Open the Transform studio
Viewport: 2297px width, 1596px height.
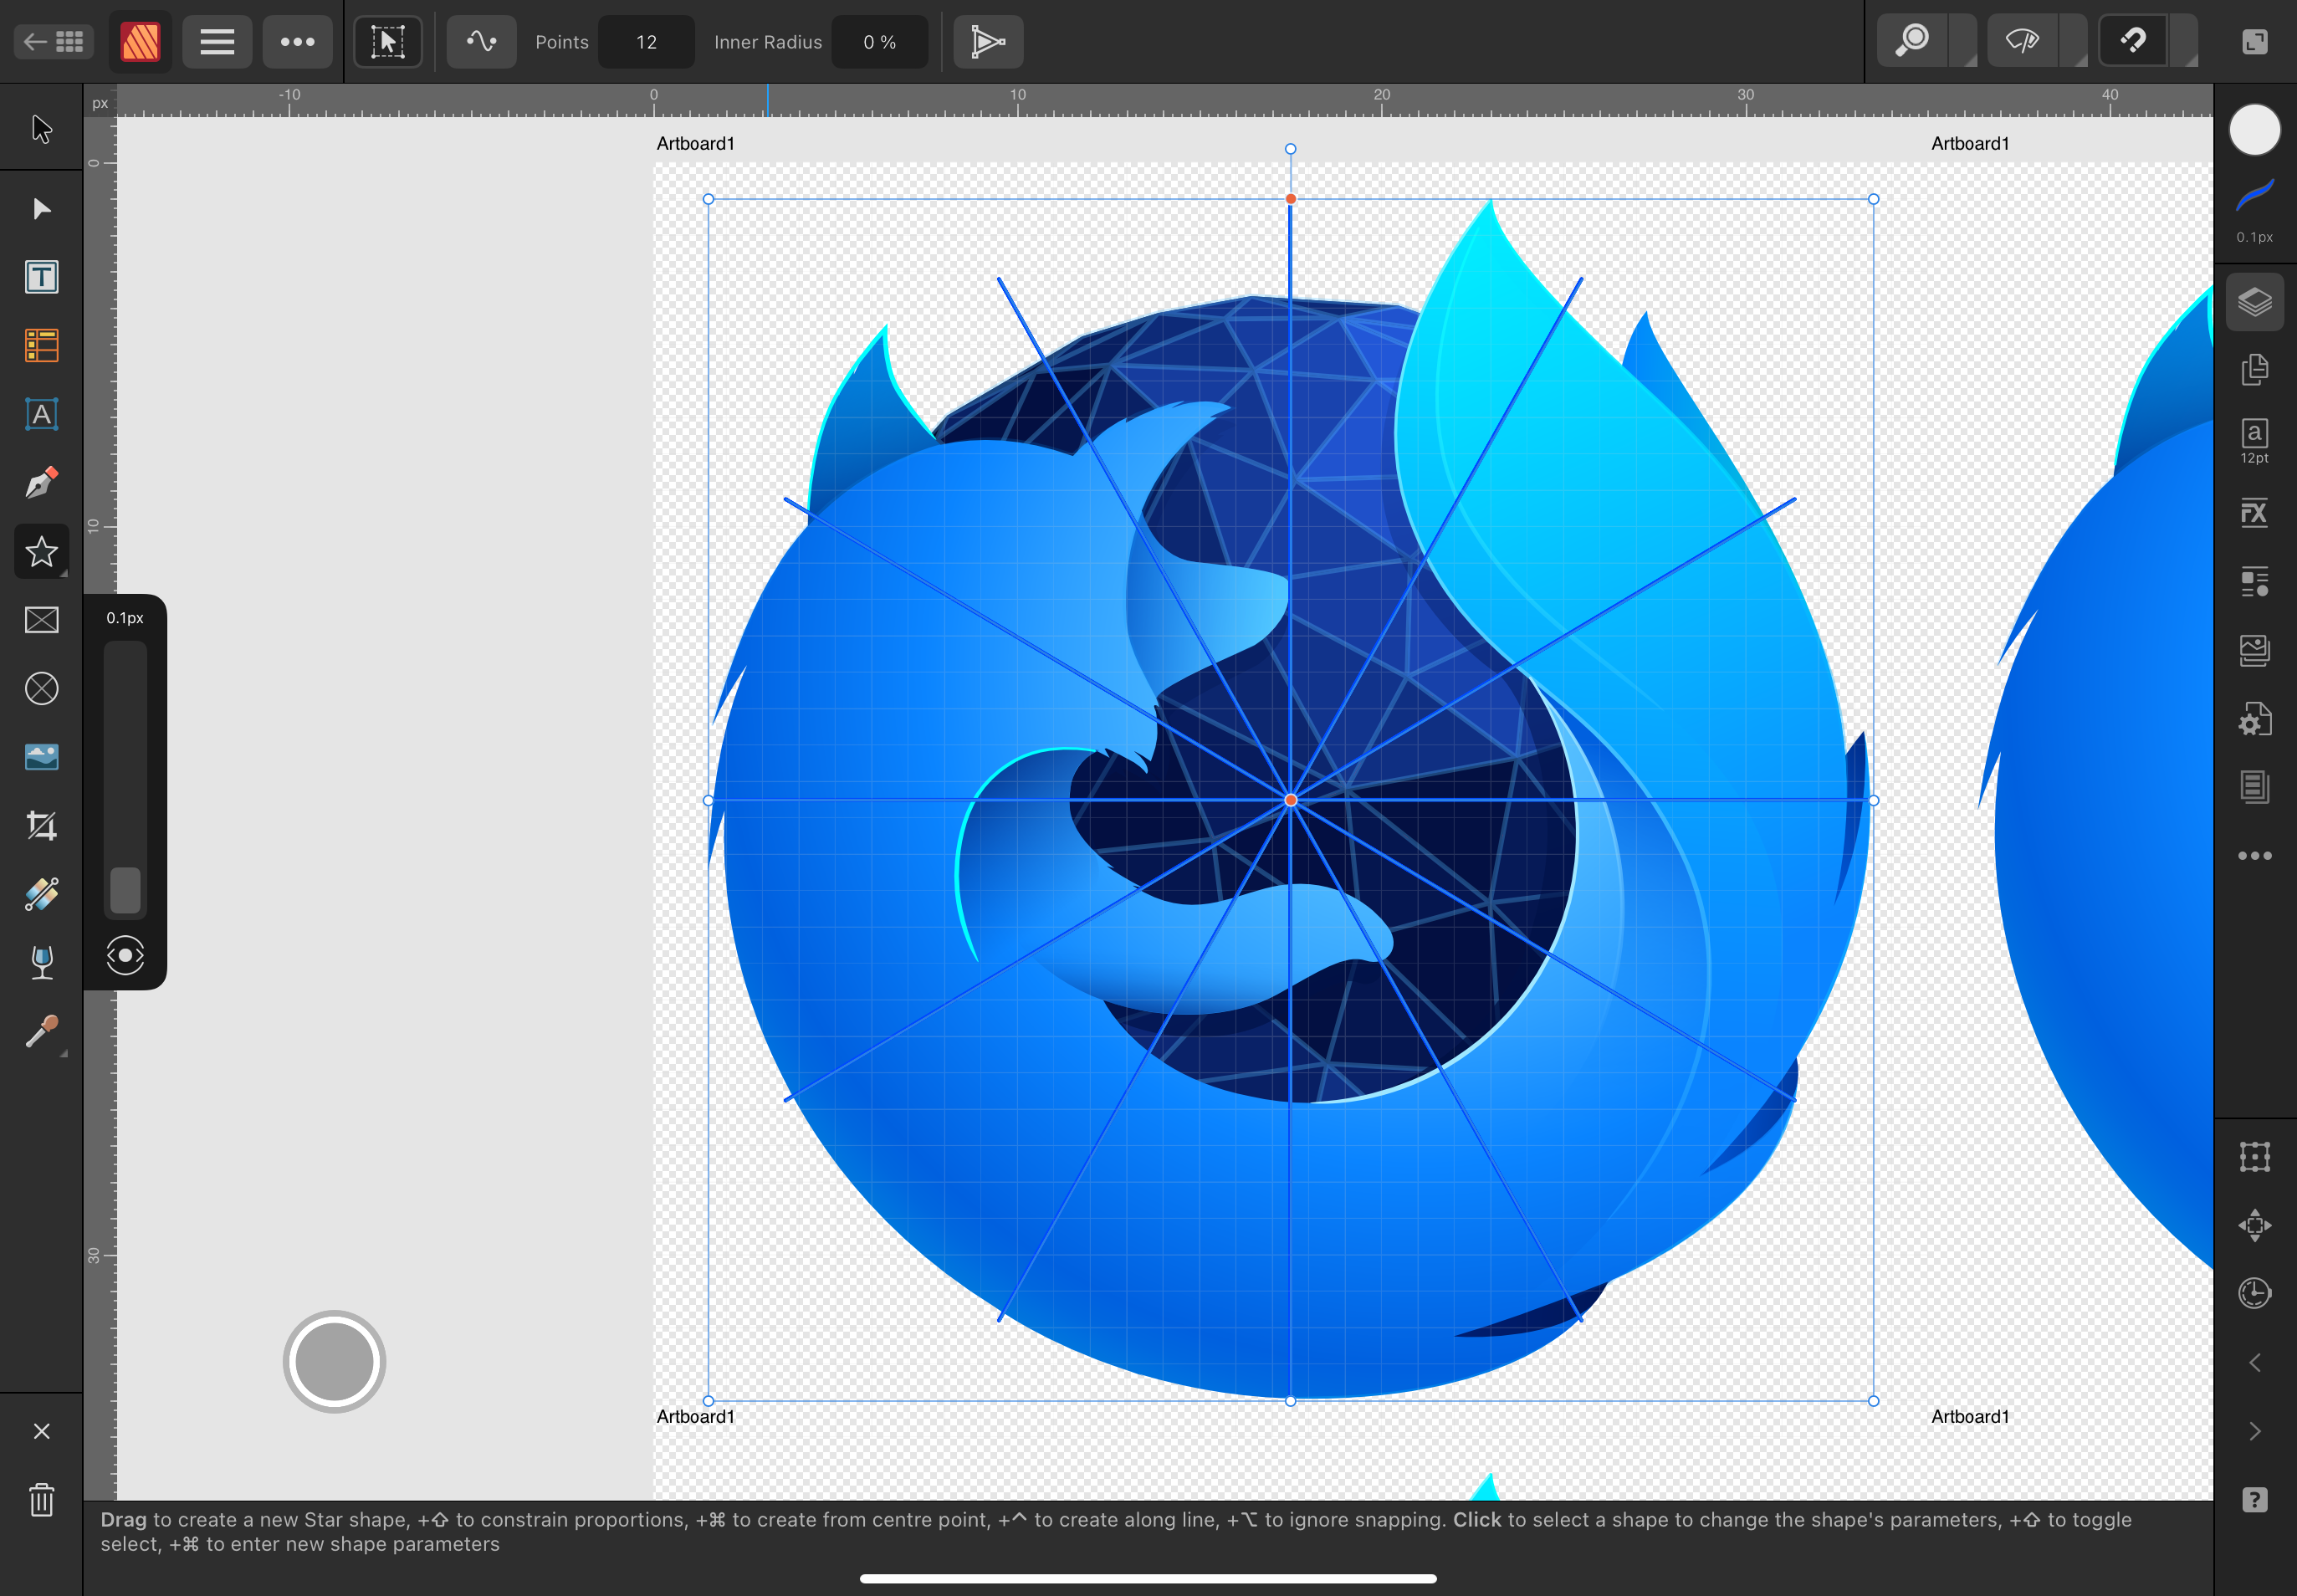[x=2255, y=1157]
